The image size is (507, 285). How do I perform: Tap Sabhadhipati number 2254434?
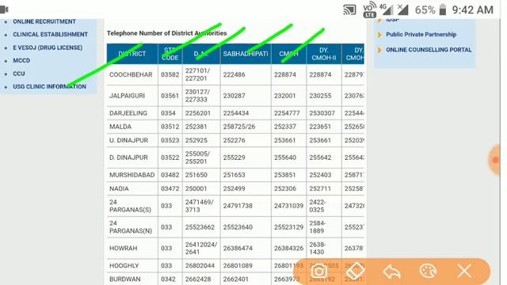236,113
